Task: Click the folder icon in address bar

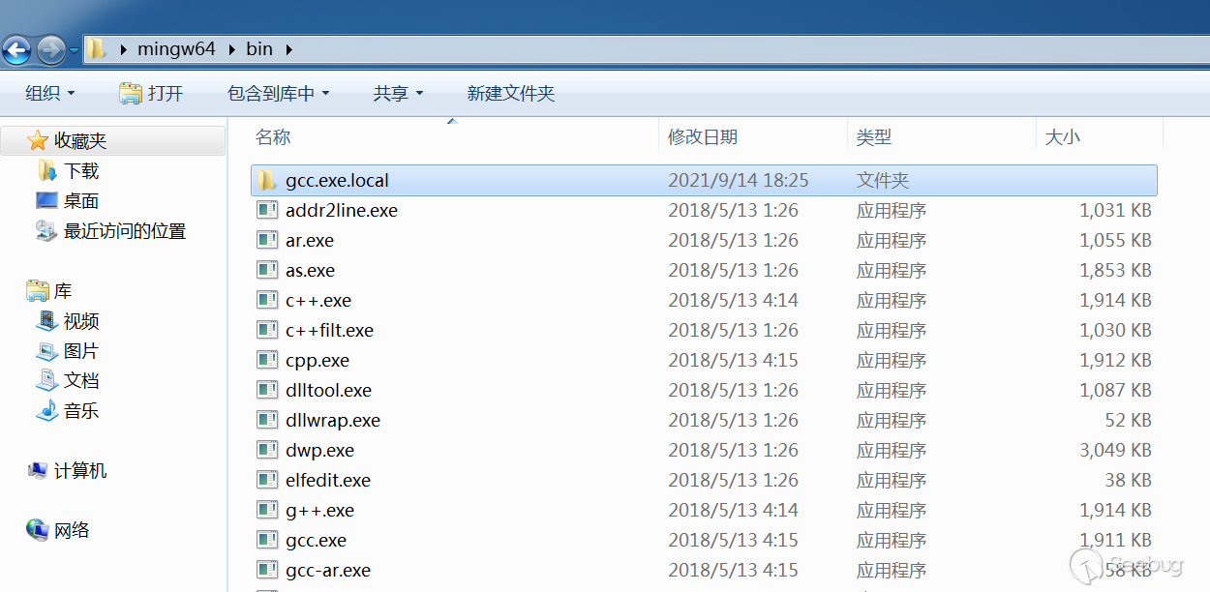Action: 96,48
